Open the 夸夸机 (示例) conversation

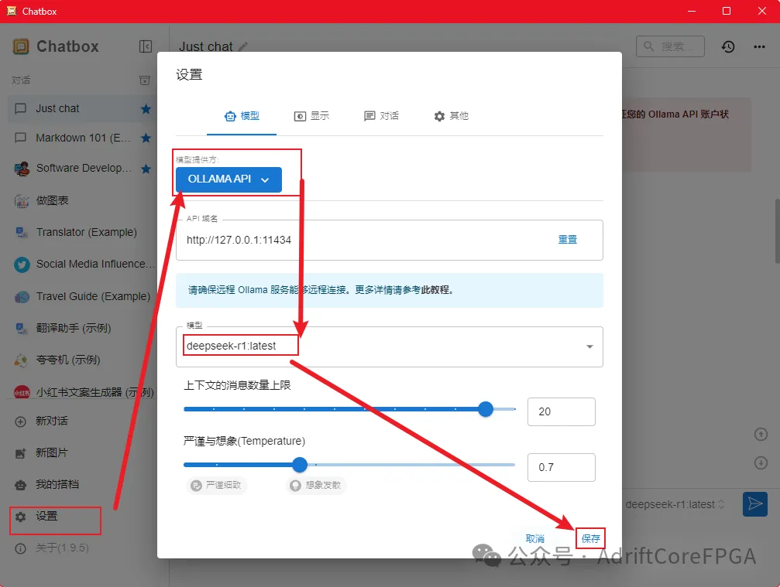pyautogui.click(x=82, y=360)
